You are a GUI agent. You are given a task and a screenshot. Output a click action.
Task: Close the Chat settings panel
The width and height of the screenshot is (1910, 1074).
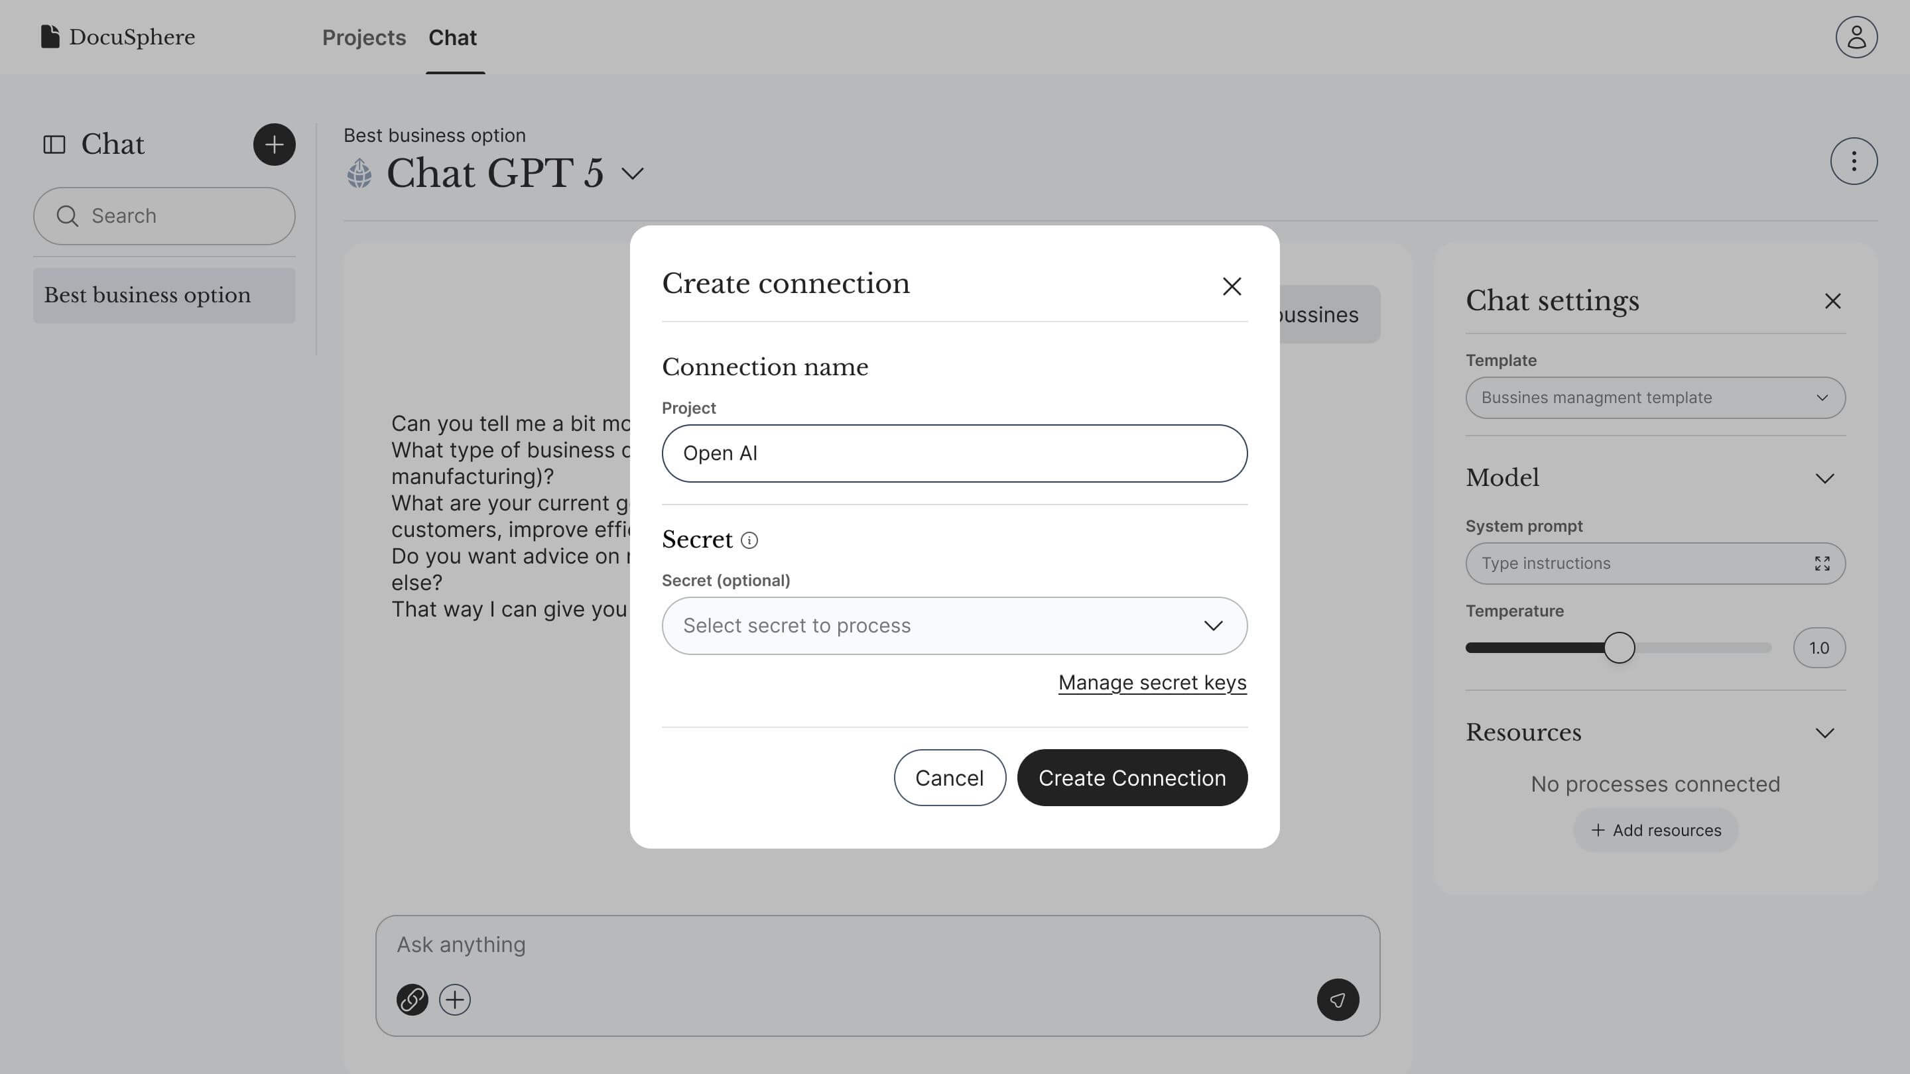point(1832,301)
